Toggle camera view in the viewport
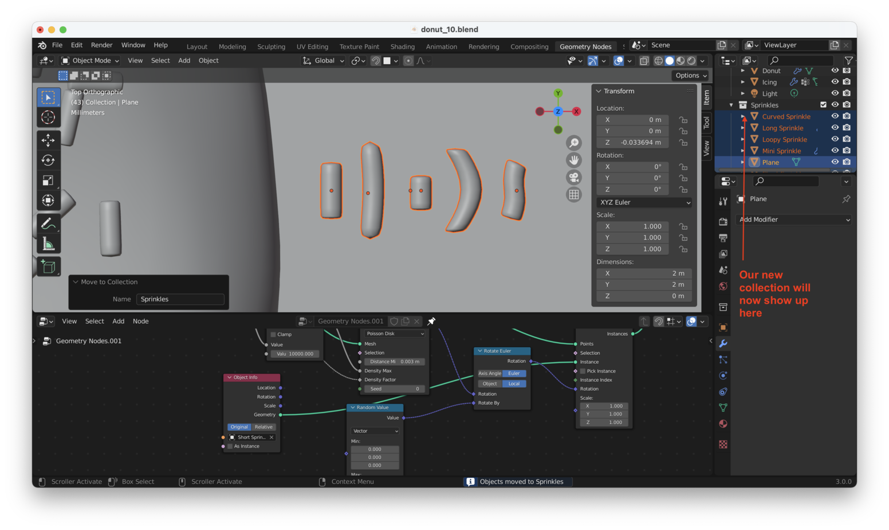Screen dimensions: 889x530 (x=573, y=178)
